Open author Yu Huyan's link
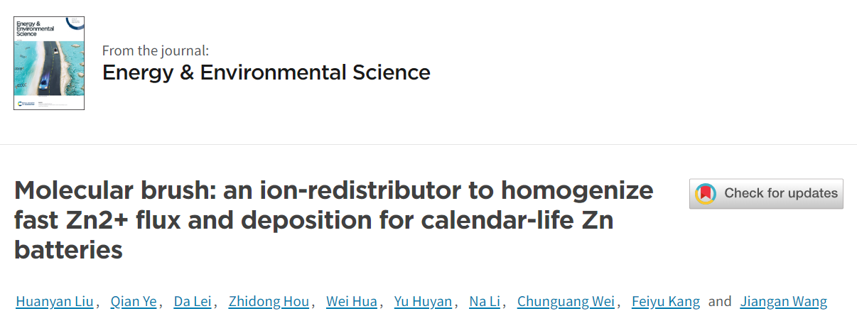The height and width of the screenshot is (321, 857). click(x=423, y=302)
